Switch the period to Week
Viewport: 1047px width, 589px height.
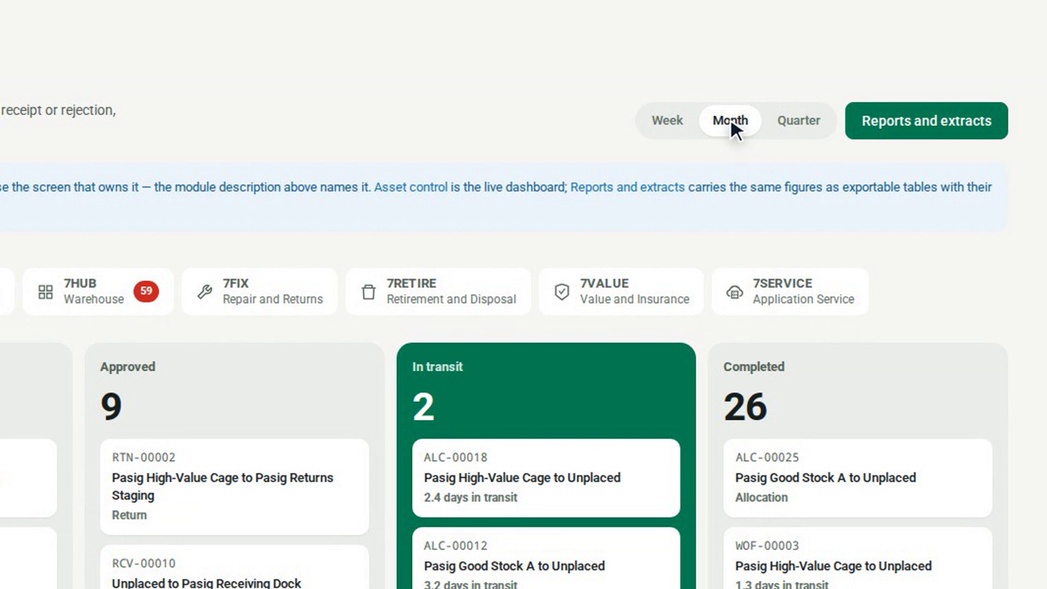click(667, 121)
